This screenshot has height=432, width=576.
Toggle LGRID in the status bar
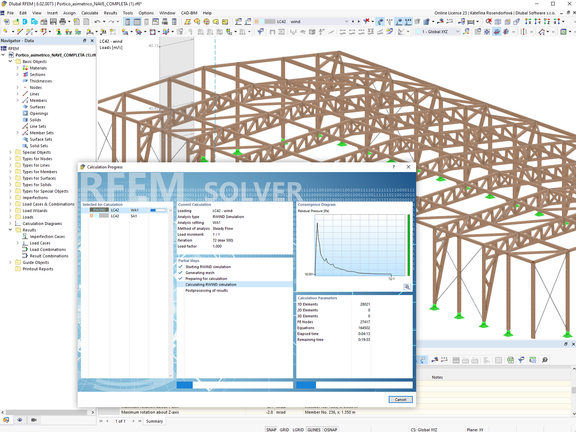[298, 429]
